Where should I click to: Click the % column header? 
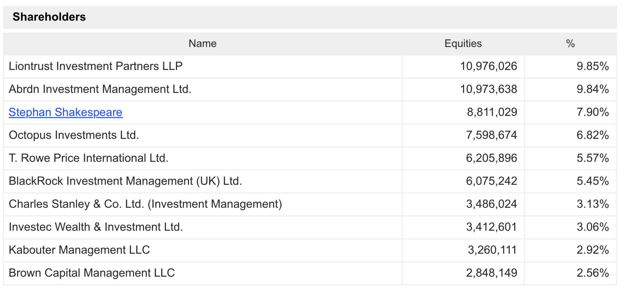point(570,43)
